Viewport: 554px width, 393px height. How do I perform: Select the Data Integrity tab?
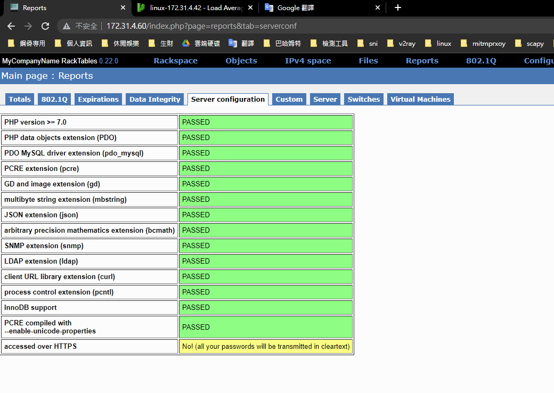(154, 100)
